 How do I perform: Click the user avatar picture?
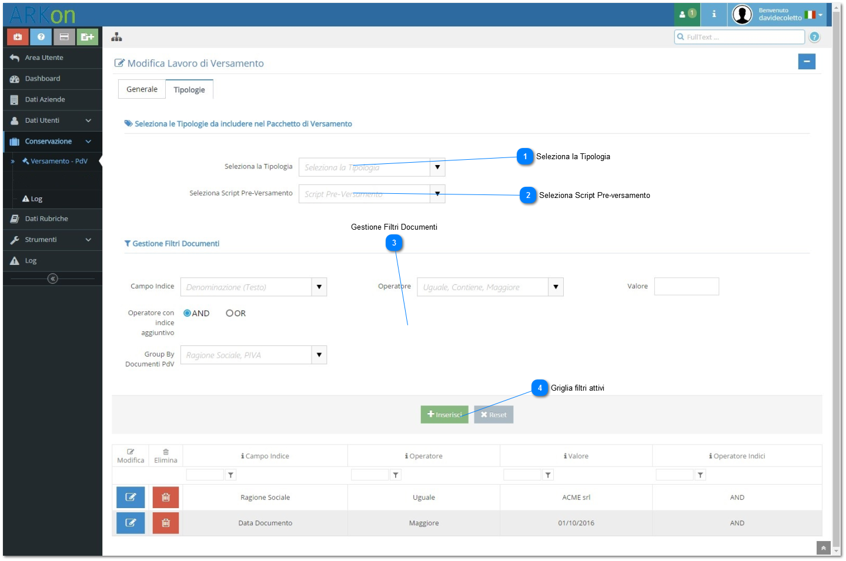(742, 14)
